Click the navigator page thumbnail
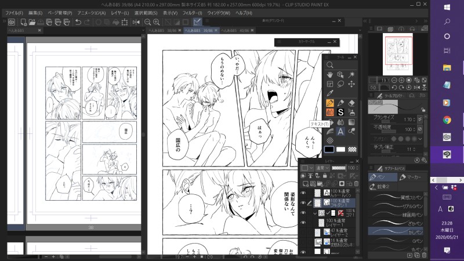The width and height of the screenshot is (464, 261). (x=398, y=54)
